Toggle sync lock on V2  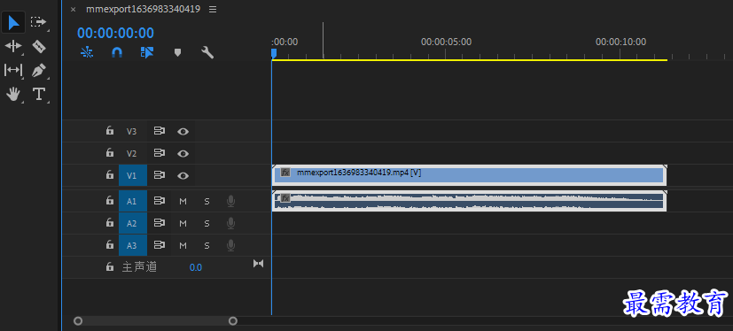[160, 153]
